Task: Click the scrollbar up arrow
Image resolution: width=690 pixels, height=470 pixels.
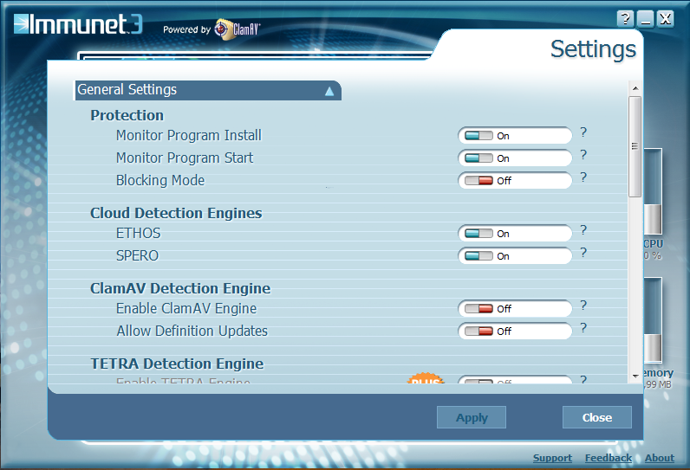Action: [635, 88]
